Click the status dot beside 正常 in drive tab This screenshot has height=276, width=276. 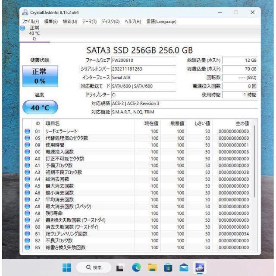[22, 28]
